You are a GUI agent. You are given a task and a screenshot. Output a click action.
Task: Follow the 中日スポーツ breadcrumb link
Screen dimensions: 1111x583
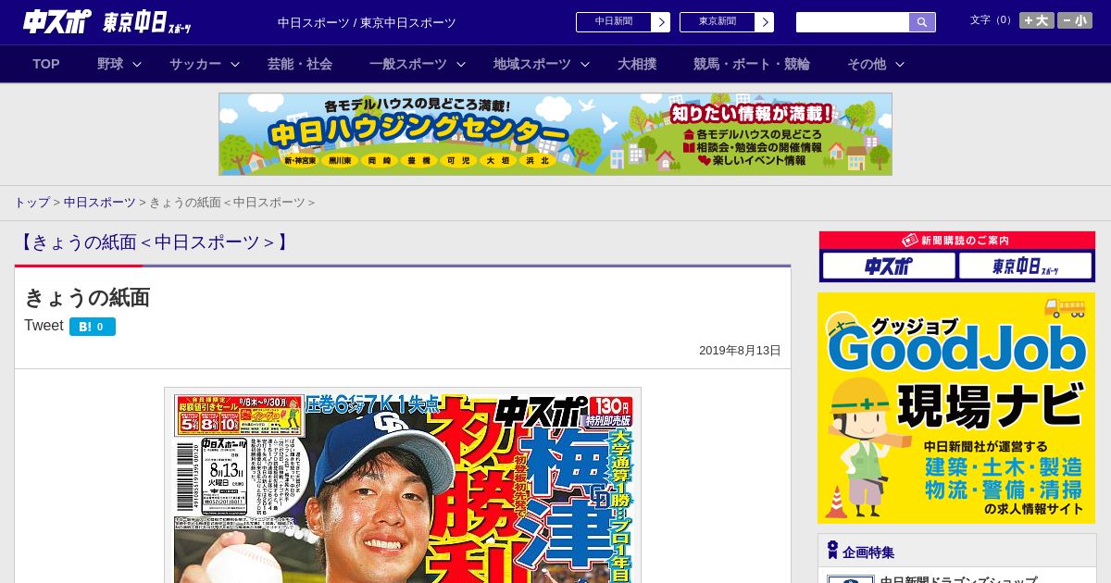(100, 203)
